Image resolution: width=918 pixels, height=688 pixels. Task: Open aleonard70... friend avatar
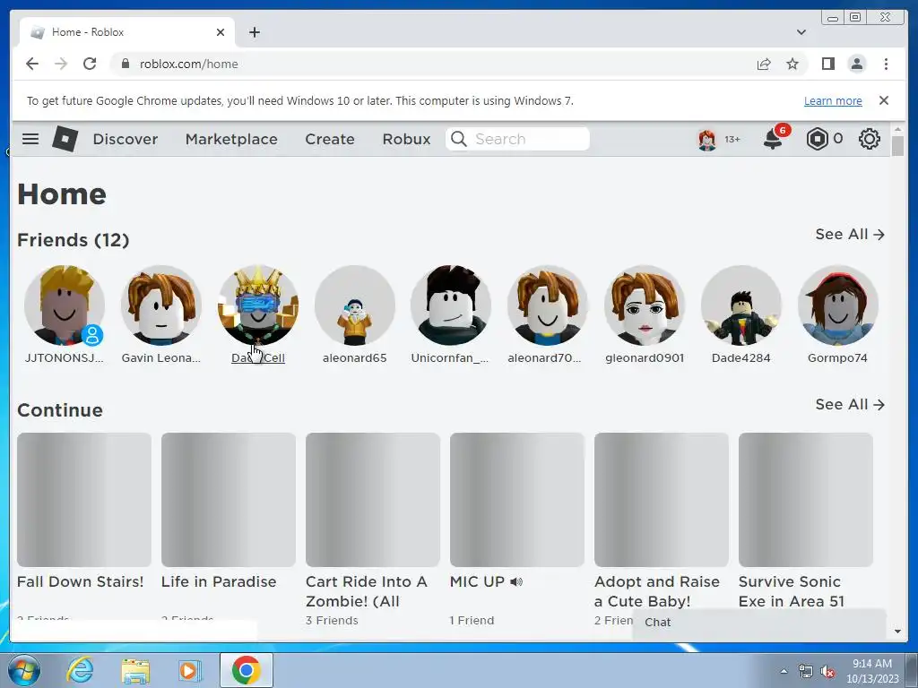[x=548, y=305]
